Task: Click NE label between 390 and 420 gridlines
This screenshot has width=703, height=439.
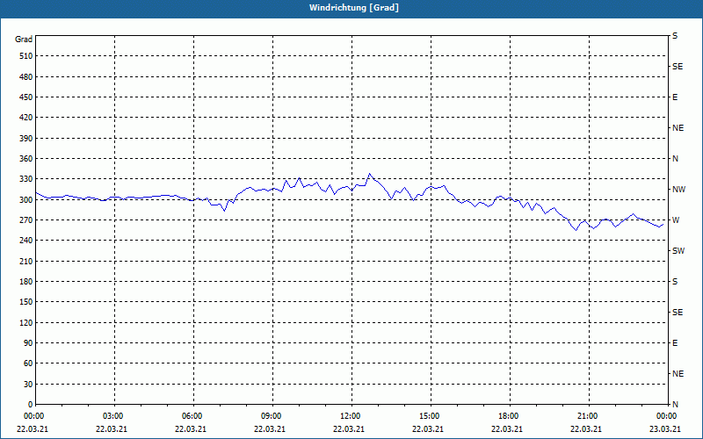Action: pos(678,128)
